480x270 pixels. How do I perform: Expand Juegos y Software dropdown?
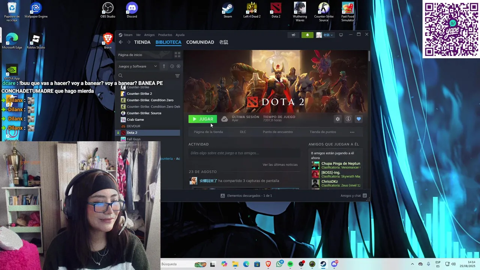click(138, 66)
